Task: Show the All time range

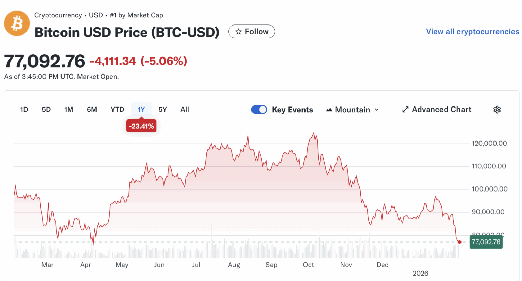Action: tap(185, 110)
